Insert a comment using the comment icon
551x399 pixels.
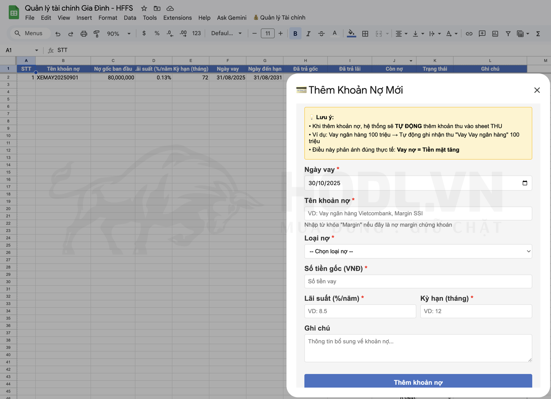click(x=482, y=33)
